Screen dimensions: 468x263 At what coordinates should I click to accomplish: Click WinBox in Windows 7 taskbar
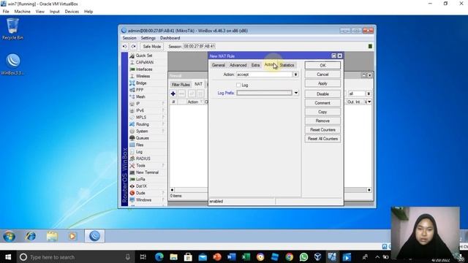(94, 236)
